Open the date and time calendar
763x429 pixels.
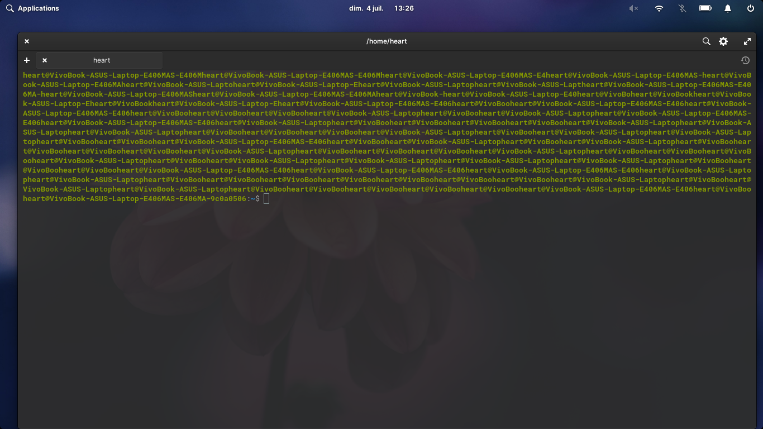tap(381, 8)
